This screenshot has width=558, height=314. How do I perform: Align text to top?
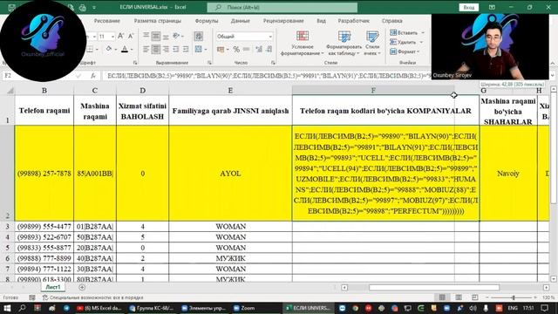click(146, 36)
